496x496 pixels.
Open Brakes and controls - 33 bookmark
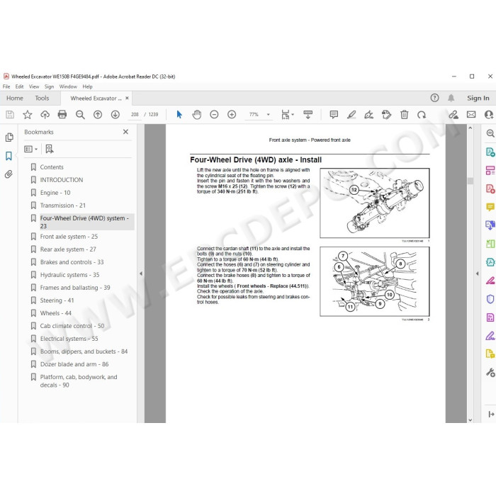[x=72, y=262]
